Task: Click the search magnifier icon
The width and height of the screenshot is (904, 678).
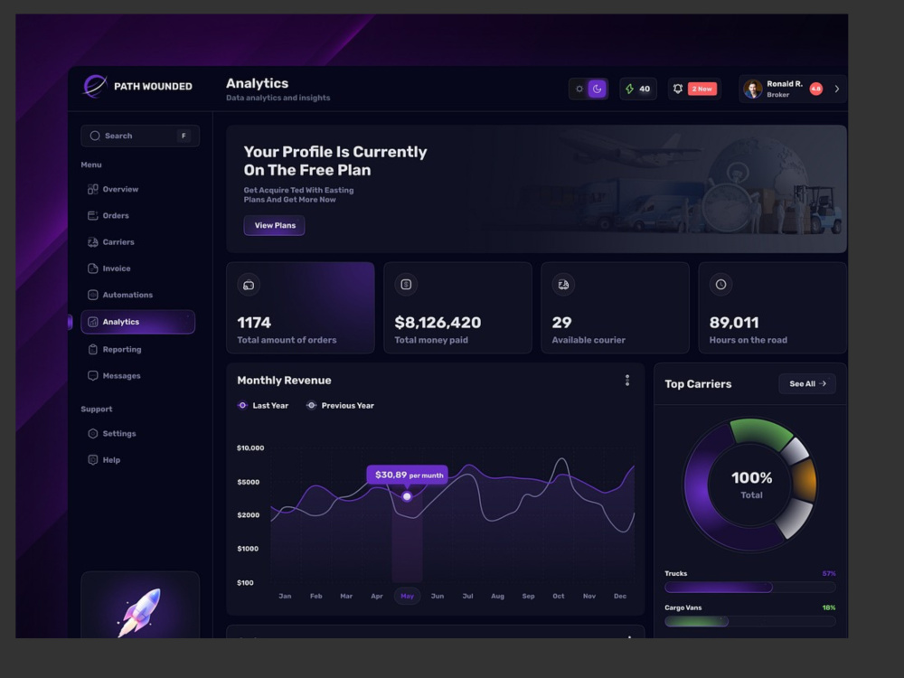Action: coord(95,136)
